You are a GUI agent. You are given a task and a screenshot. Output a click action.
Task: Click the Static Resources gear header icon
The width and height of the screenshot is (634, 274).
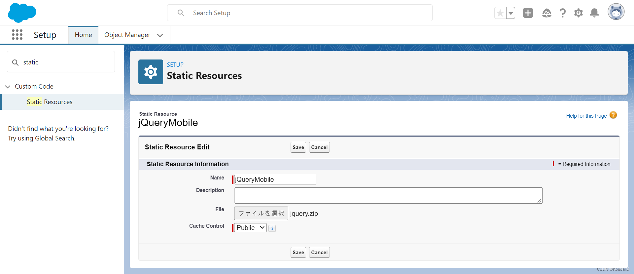[151, 72]
